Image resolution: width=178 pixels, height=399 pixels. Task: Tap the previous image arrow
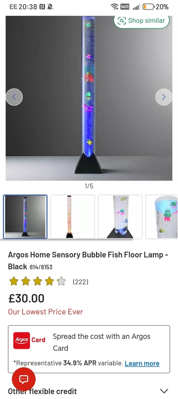click(x=14, y=97)
